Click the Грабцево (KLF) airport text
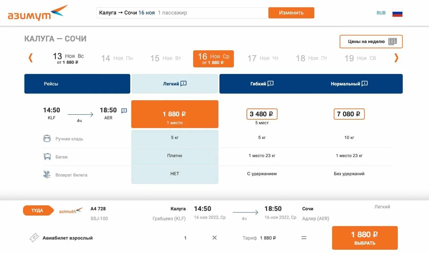Viewport: 429px width, 253px height. pos(169,218)
